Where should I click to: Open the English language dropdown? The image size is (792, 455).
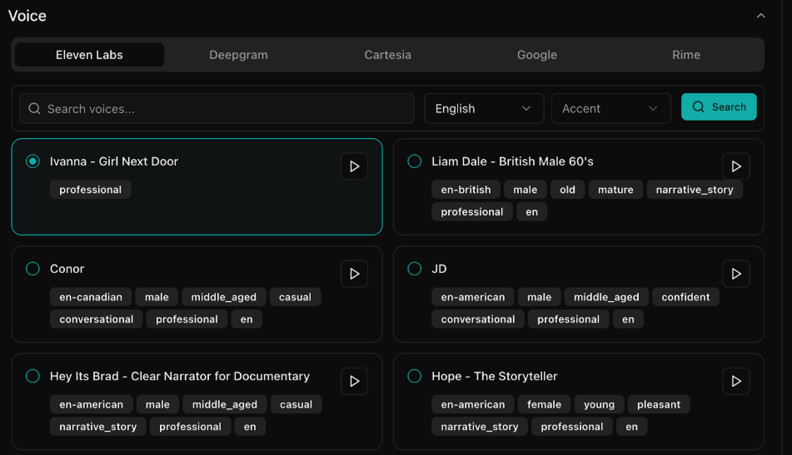coord(484,108)
